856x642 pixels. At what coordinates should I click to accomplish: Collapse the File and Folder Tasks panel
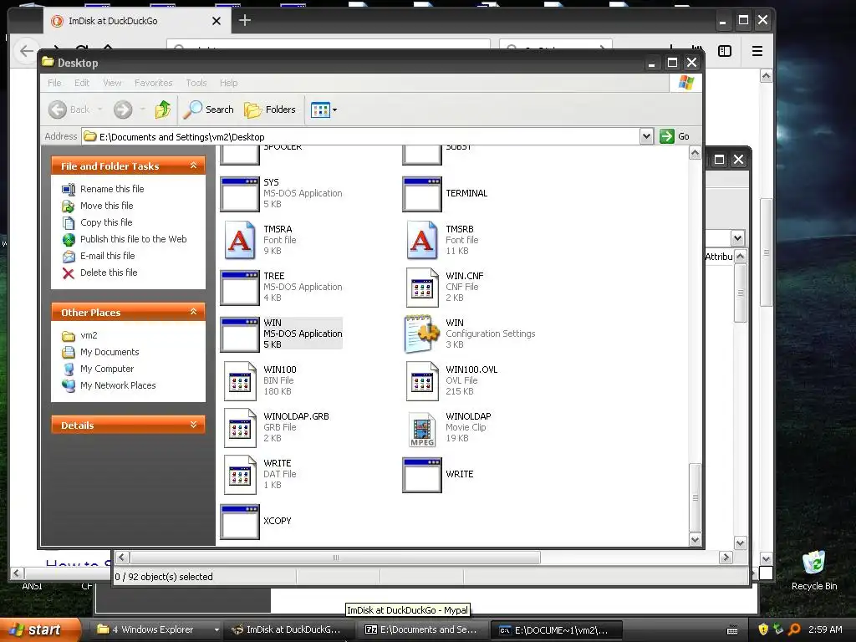click(193, 166)
